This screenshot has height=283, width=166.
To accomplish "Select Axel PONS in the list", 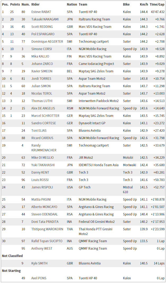I will pos(38,278).
